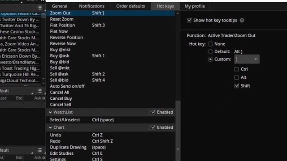Select the Edit Studies row

click(111, 153)
